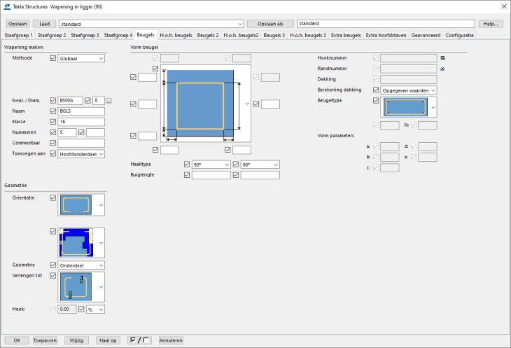Viewport: 511px width, 348px height.
Task: Expand the first Haaktype 90° dropdown
Action: coord(211,164)
